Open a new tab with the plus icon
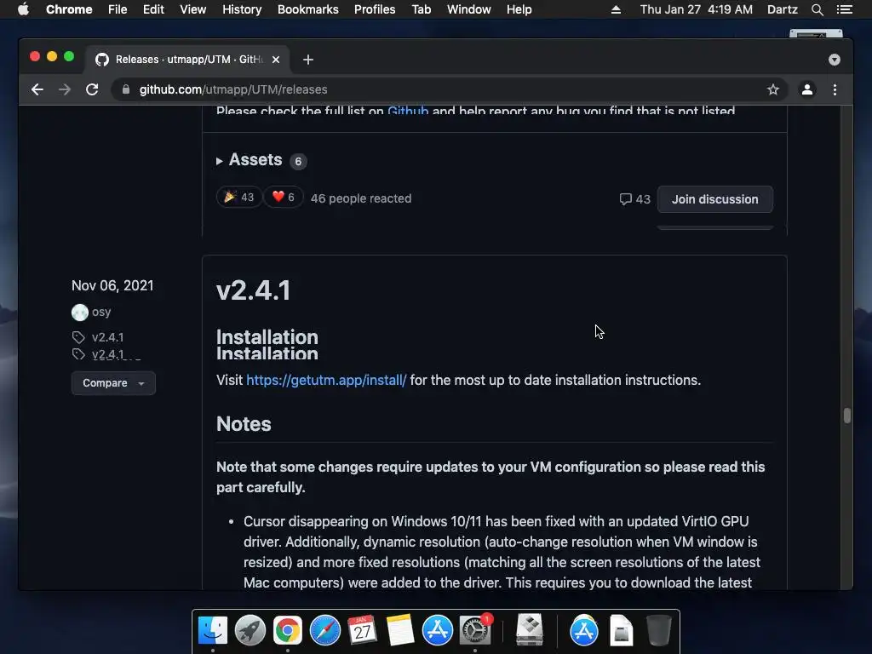 pos(308,60)
